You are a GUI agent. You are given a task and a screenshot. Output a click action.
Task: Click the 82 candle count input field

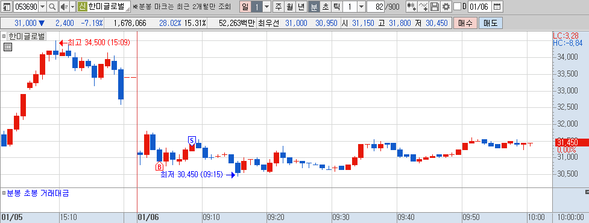[376, 7]
